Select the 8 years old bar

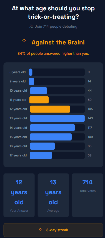(x=31, y=72)
